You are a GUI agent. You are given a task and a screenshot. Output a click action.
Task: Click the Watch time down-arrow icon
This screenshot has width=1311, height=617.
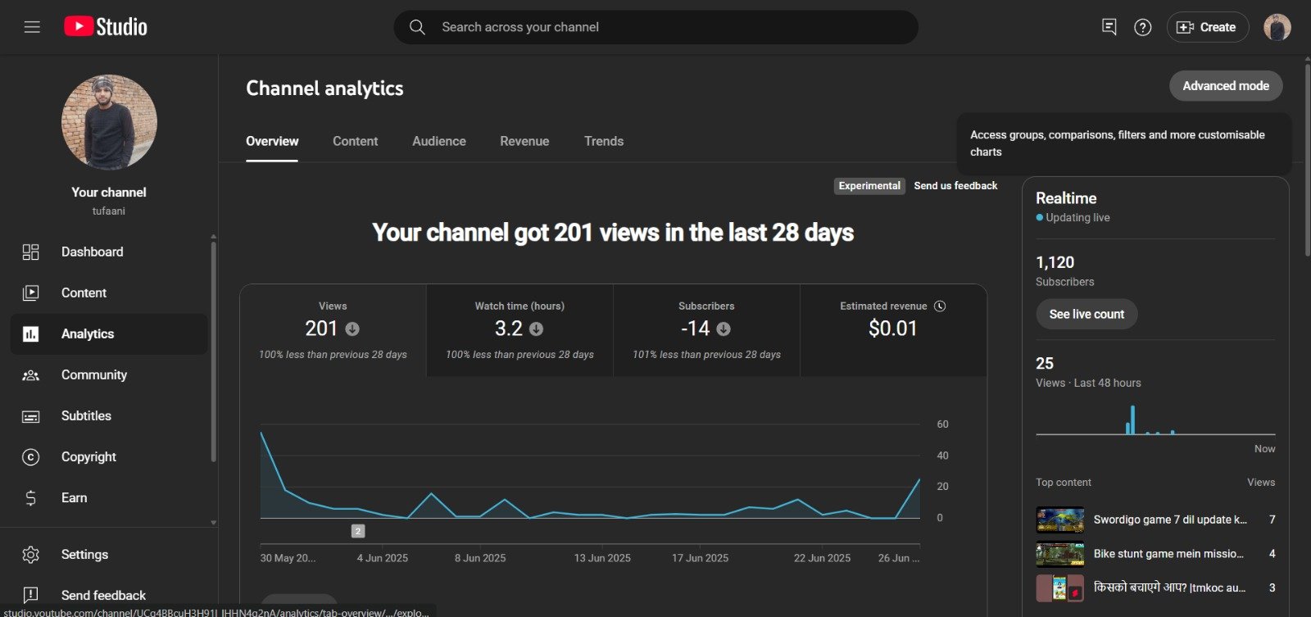(536, 329)
